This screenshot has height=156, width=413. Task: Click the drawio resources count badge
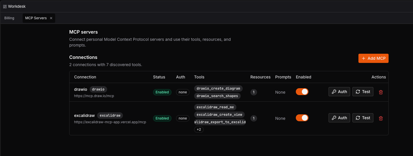(254, 92)
